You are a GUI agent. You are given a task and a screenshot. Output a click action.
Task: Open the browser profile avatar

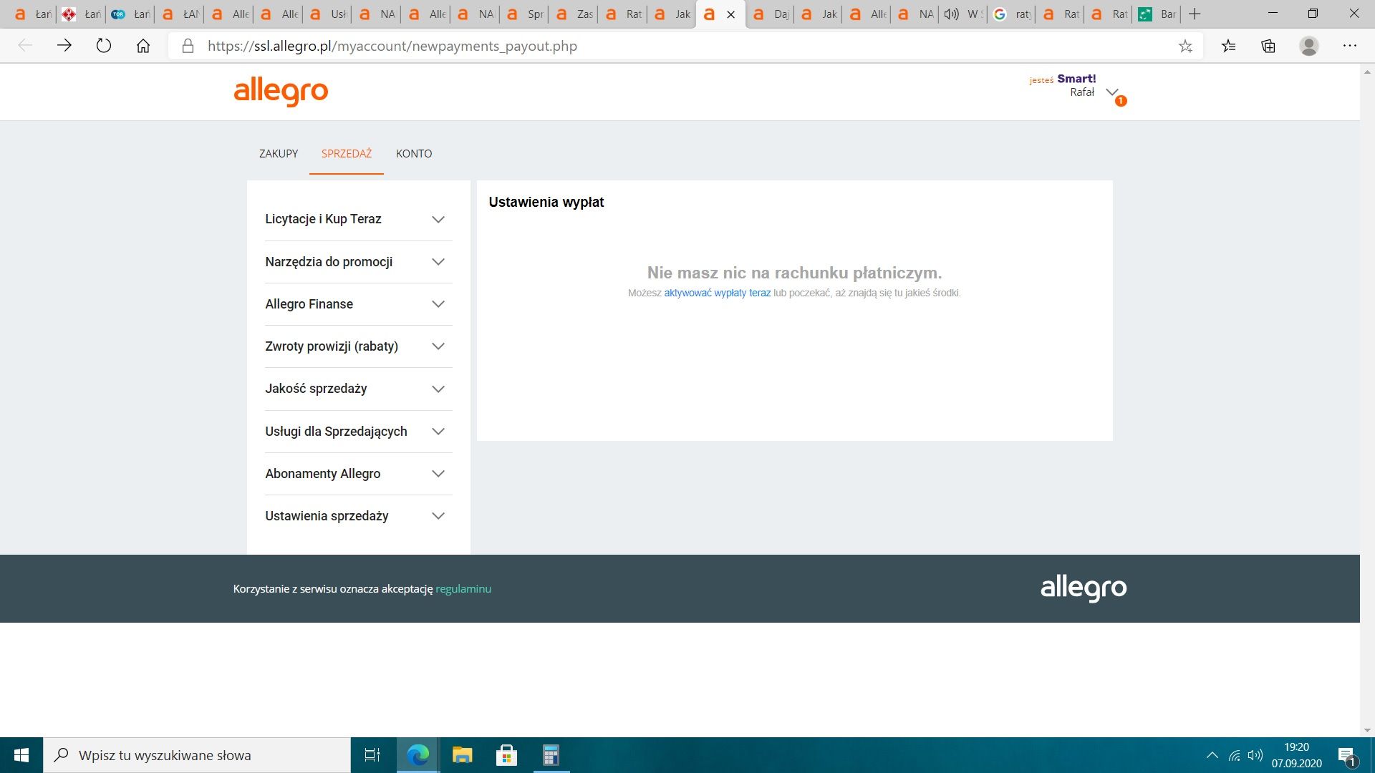pos(1309,46)
